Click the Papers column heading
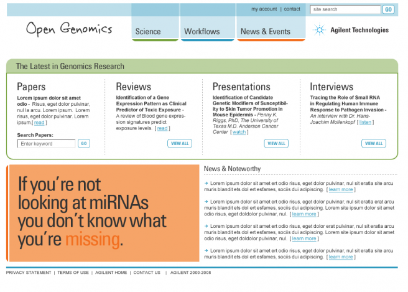The width and height of the screenshot is (408, 292). click(31, 87)
